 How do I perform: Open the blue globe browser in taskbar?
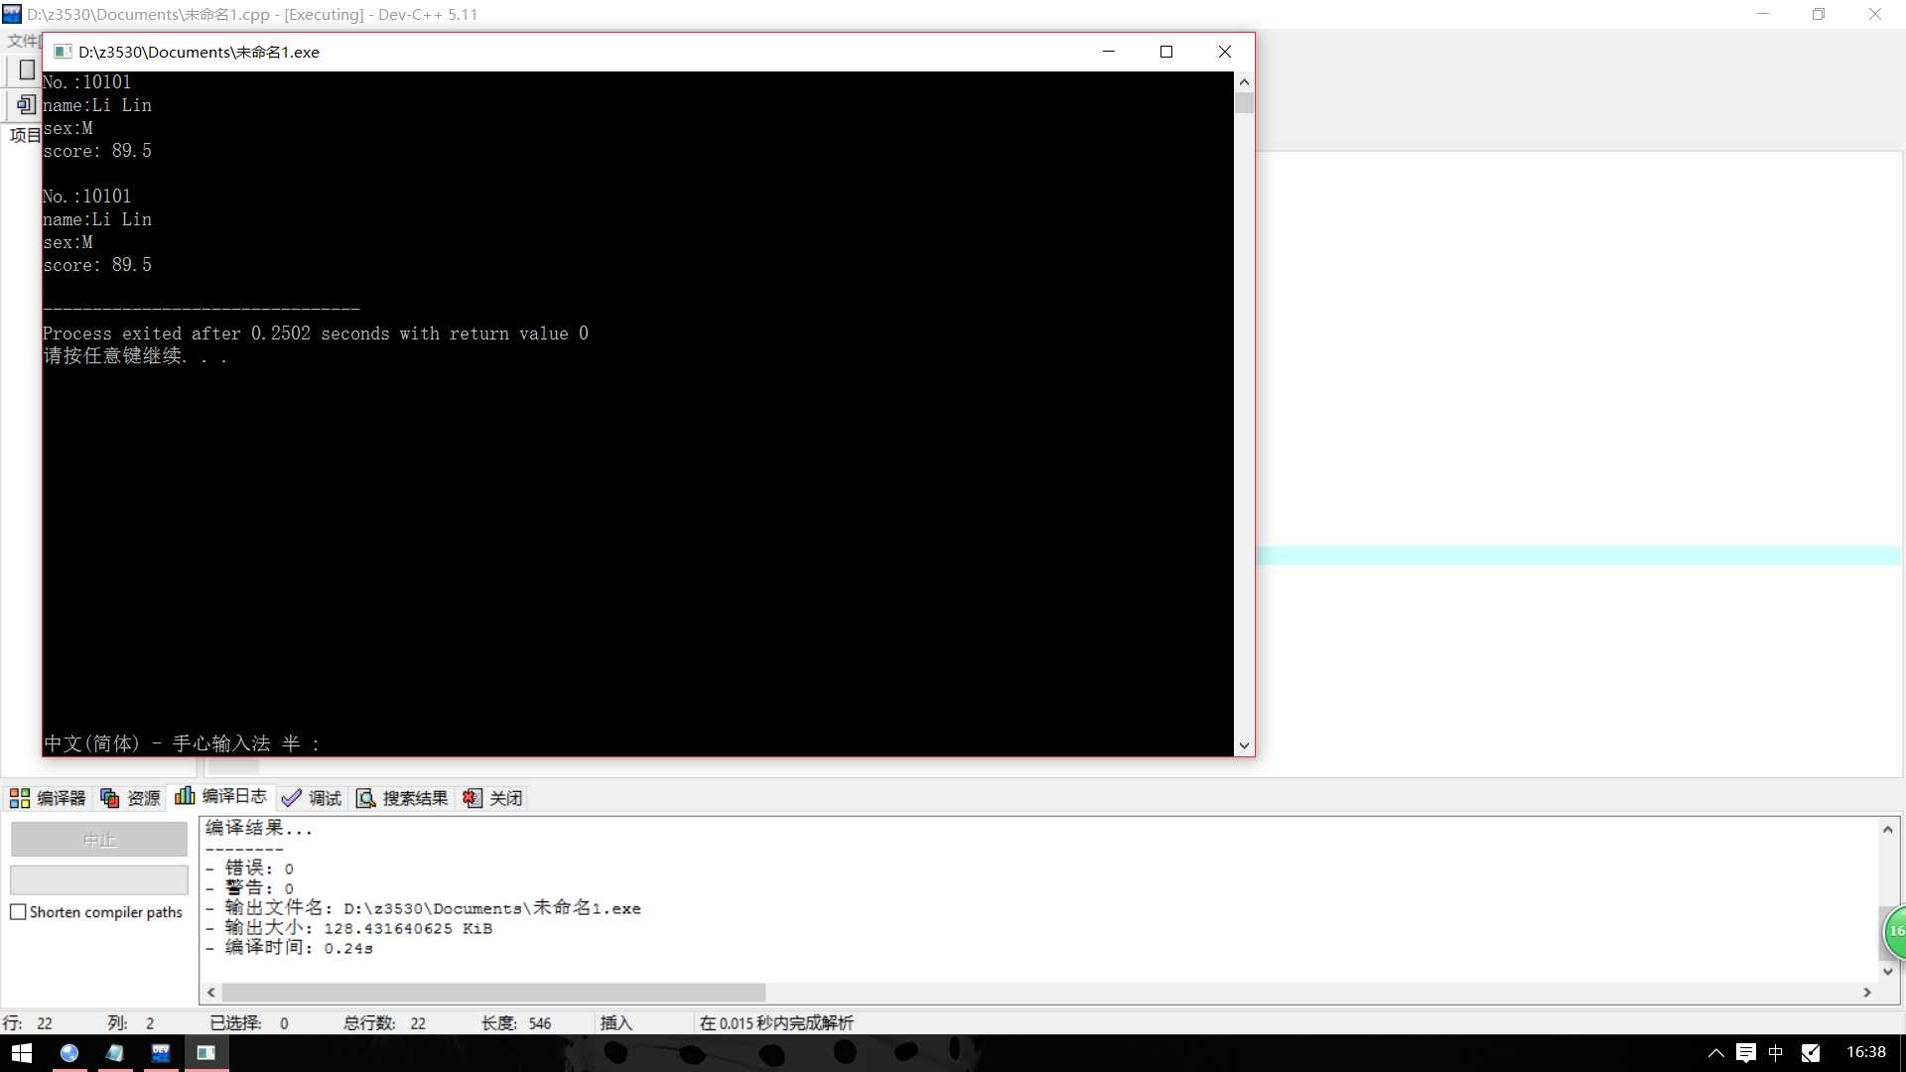click(69, 1053)
